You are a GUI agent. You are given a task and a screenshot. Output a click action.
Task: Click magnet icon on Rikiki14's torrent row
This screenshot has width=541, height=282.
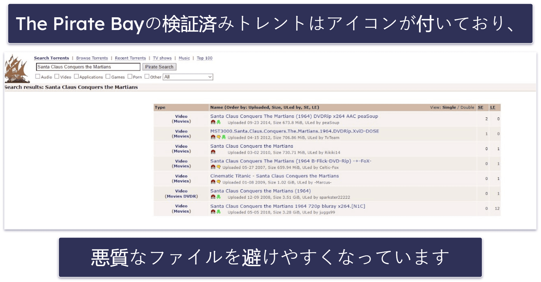pos(213,152)
